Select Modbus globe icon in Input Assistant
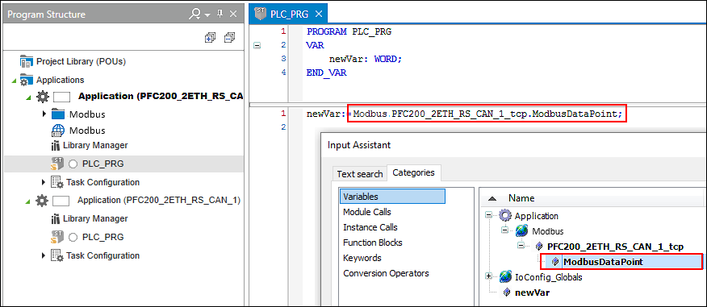Screen dimensions: 707x307 pos(522,231)
